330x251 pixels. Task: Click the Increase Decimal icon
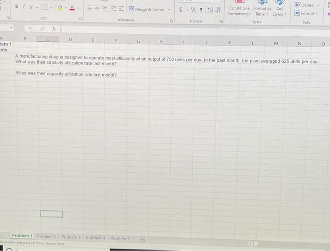[210, 10]
